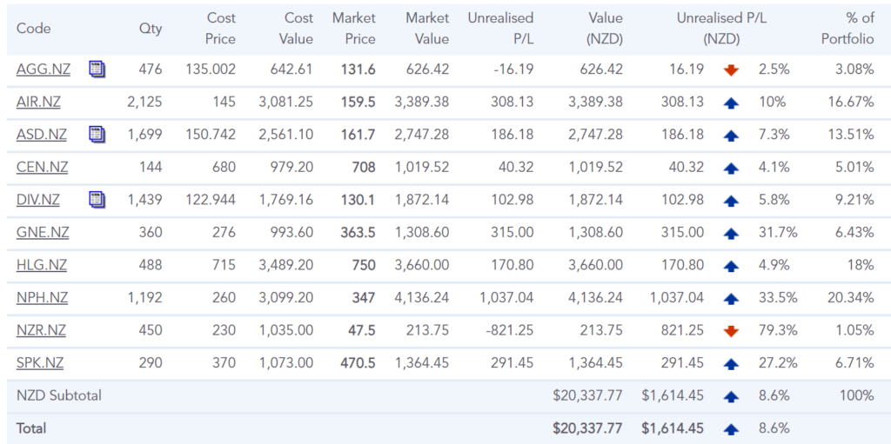Sort by Market Value column header

[x=425, y=28]
